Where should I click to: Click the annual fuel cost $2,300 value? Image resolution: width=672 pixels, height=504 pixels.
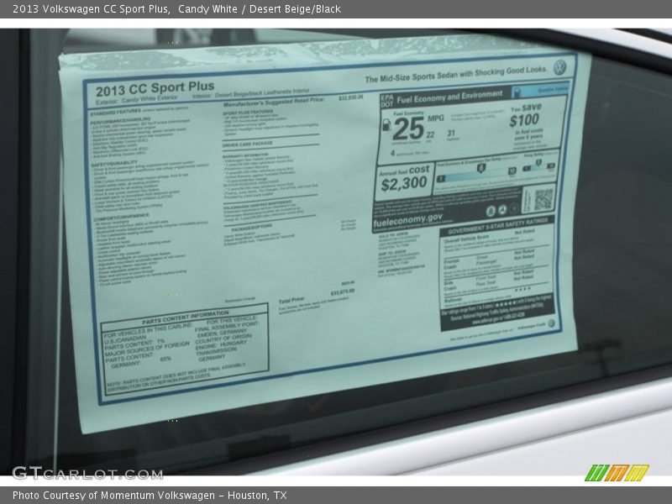coord(404,184)
